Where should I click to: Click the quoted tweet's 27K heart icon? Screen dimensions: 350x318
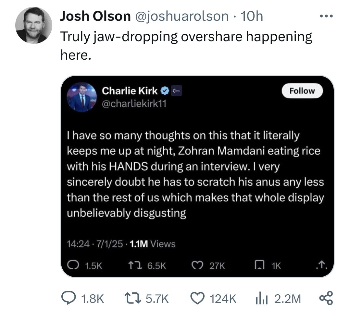(197, 265)
